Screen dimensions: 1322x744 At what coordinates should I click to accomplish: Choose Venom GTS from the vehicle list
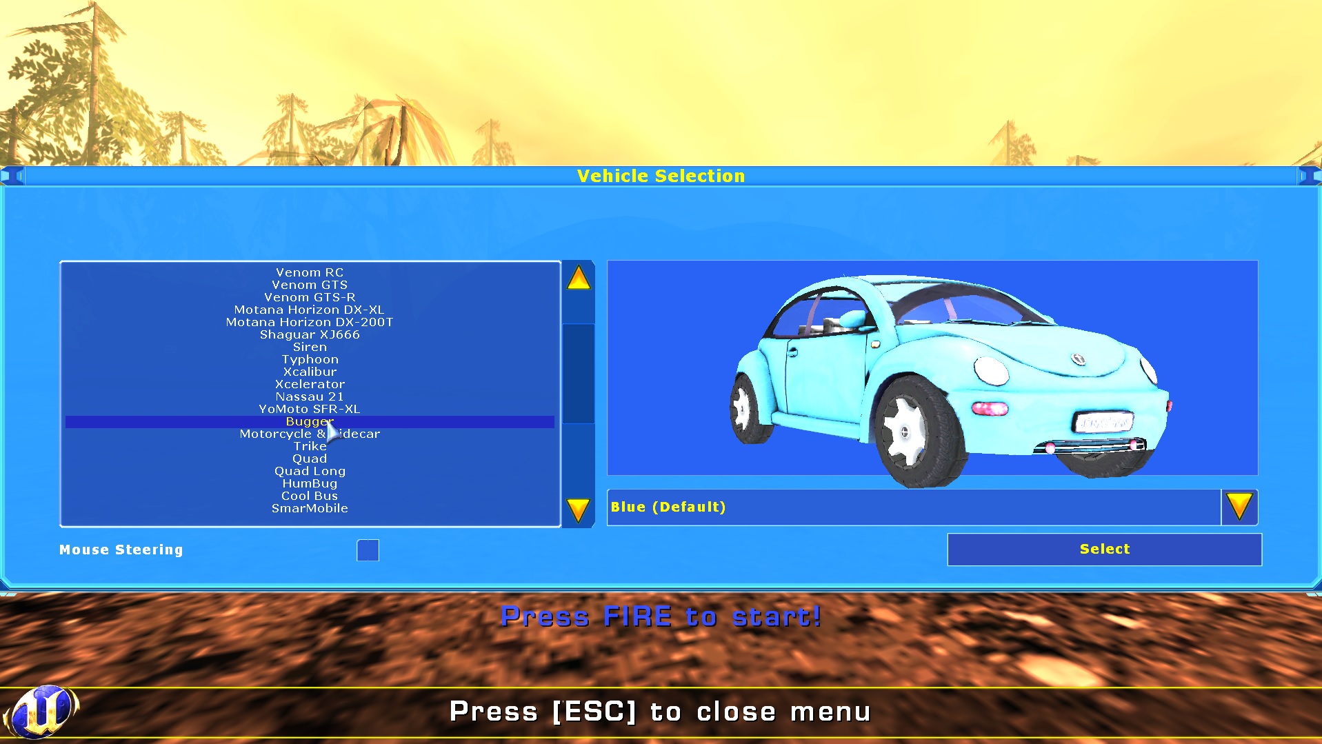point(310,285)
